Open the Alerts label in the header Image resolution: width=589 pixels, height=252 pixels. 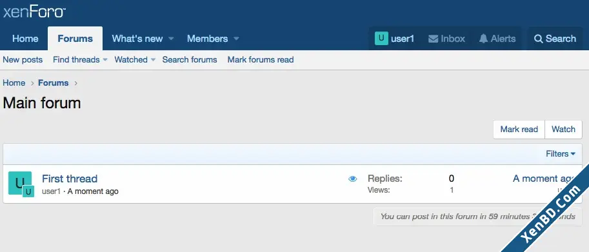503,39
